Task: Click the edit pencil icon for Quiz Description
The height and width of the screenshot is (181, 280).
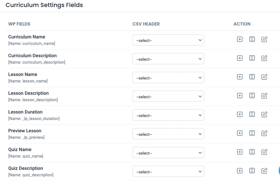Action: (264, 171)
